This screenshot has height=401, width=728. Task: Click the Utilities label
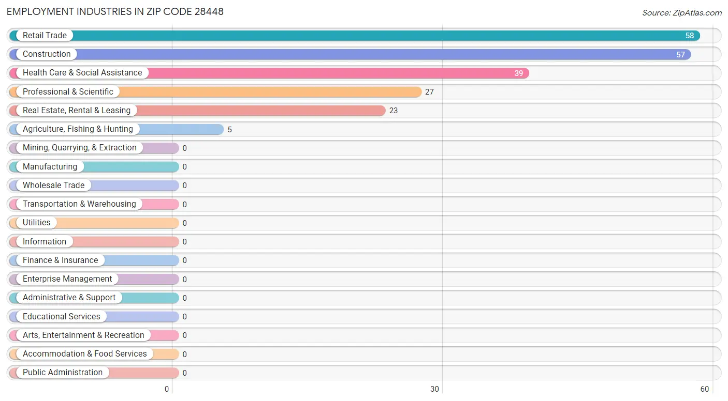click(x=37, y=223)
